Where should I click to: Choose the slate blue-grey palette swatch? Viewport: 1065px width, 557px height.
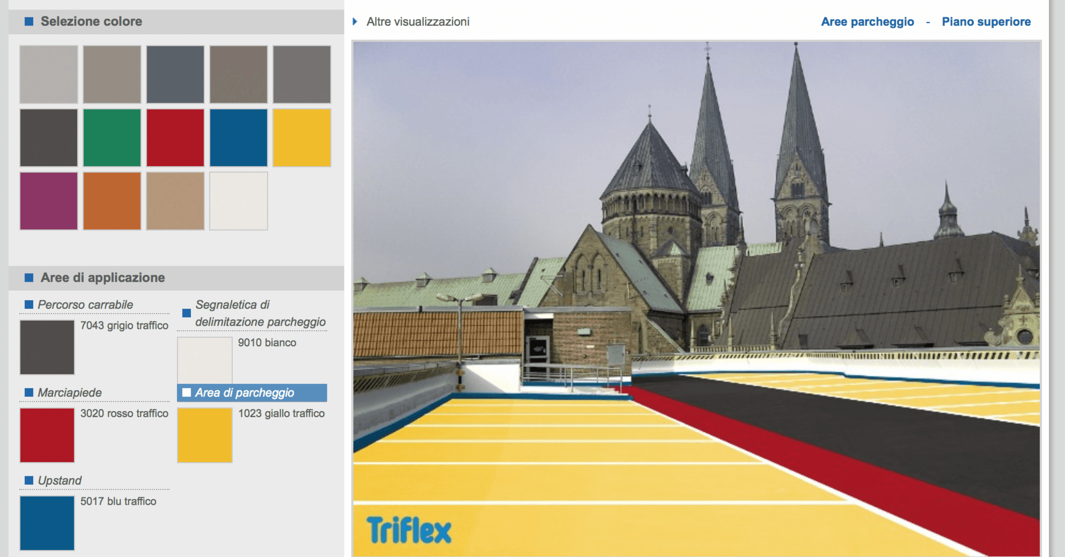click(x=175, y=75)
